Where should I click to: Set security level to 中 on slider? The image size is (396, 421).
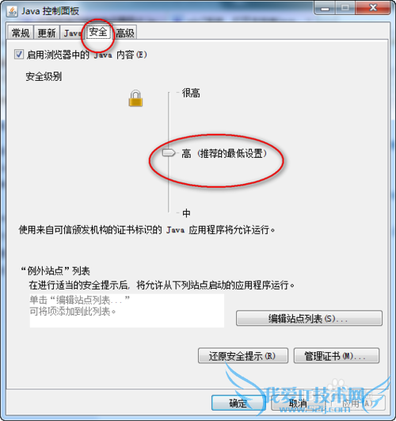186,213
